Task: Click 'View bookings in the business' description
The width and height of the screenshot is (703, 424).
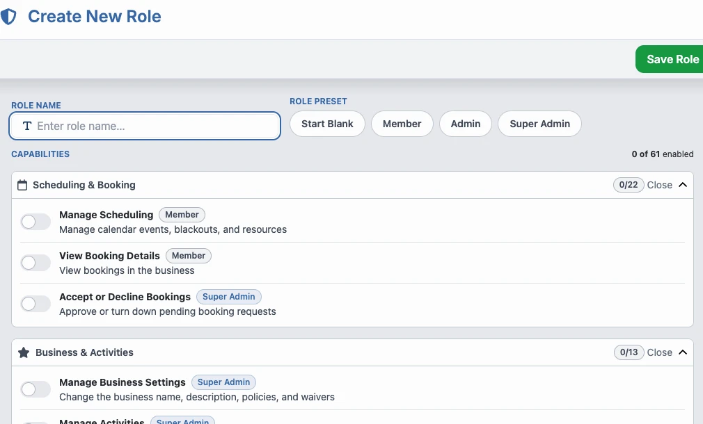Action: coord(127,271)
